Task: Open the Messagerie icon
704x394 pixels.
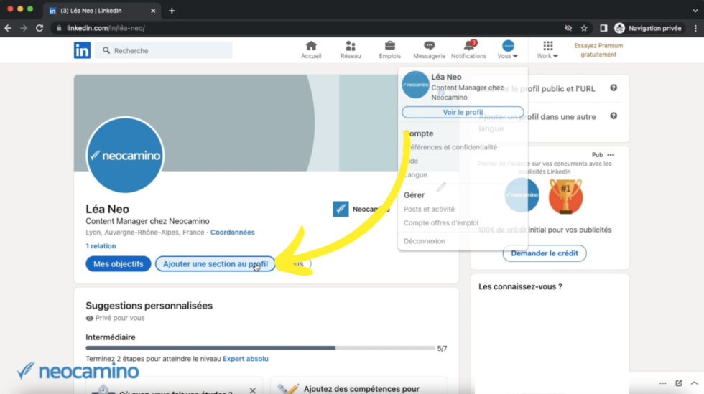Action: pos(430,50)
